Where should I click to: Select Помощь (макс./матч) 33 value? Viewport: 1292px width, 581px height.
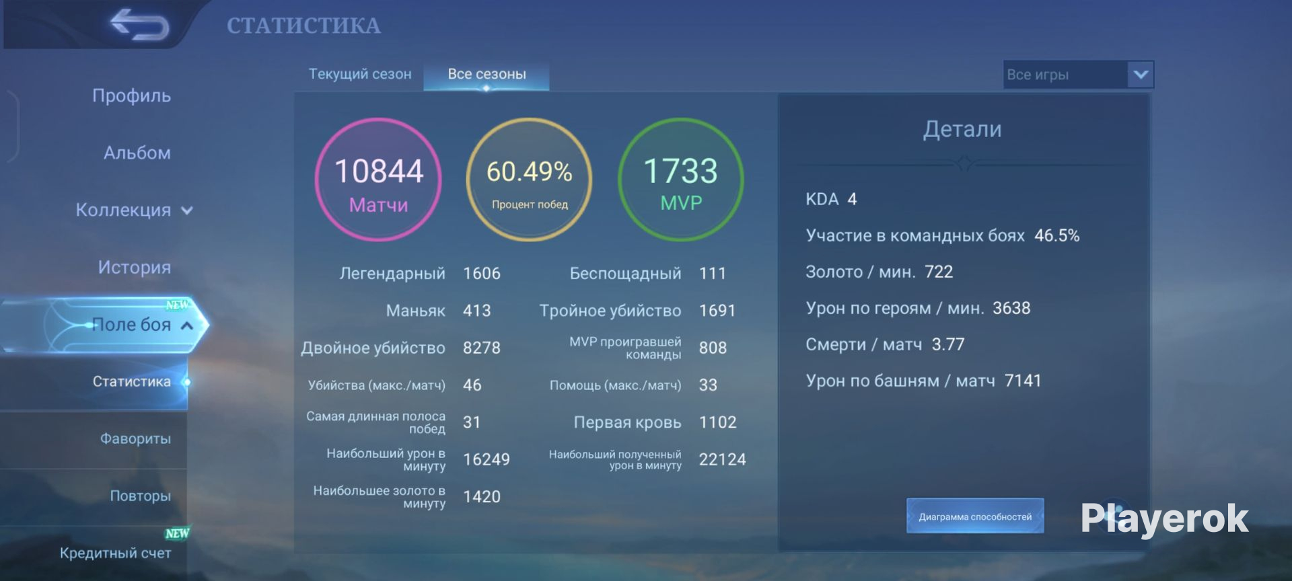tap(708, 385)
